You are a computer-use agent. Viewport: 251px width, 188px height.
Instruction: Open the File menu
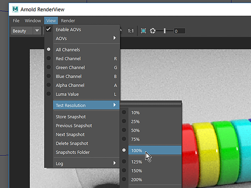16,21
